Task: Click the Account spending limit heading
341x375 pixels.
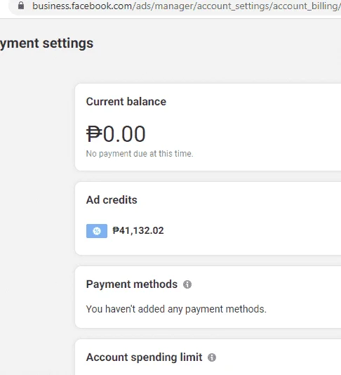Action: point(145,357)
